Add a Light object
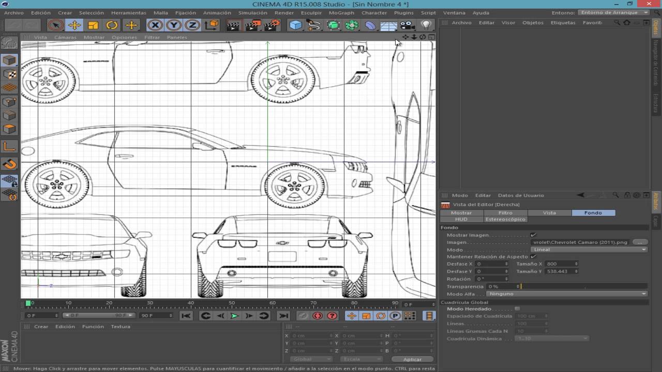 pos(426,25)
